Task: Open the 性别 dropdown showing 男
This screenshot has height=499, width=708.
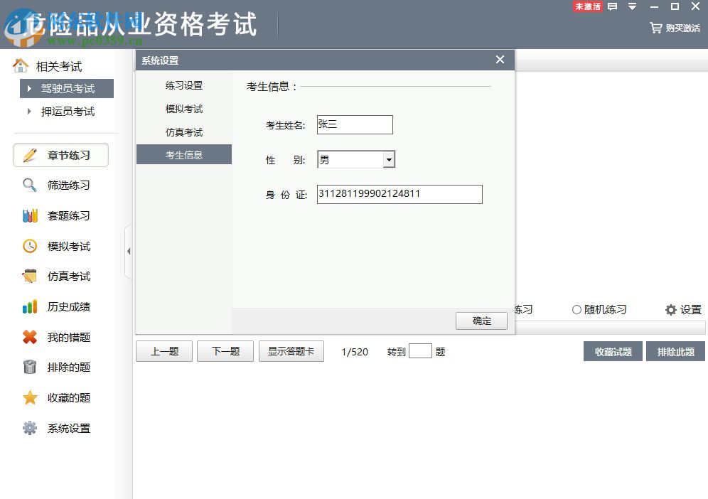Action: 389,159
